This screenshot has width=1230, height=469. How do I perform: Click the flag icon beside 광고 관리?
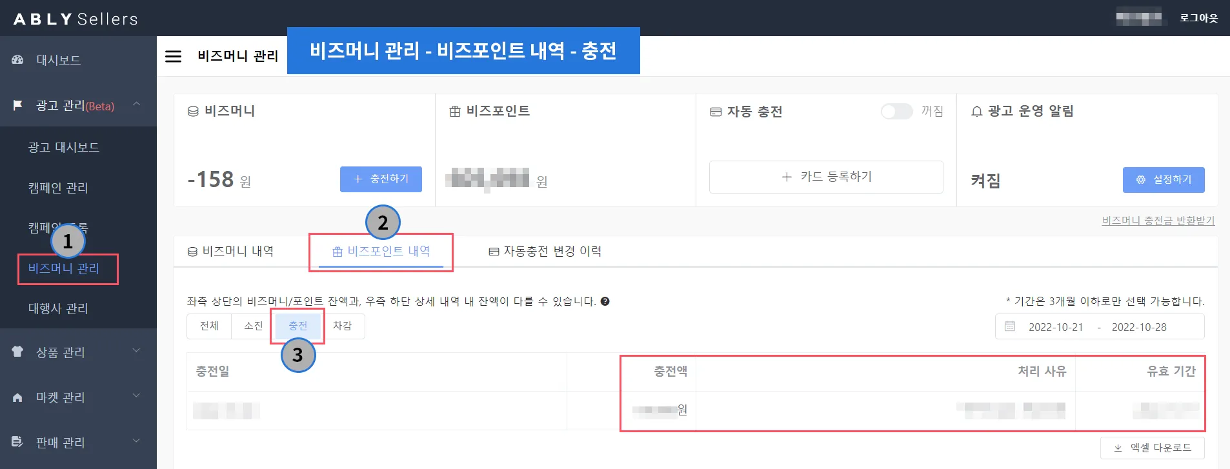(x=18, y=105)
